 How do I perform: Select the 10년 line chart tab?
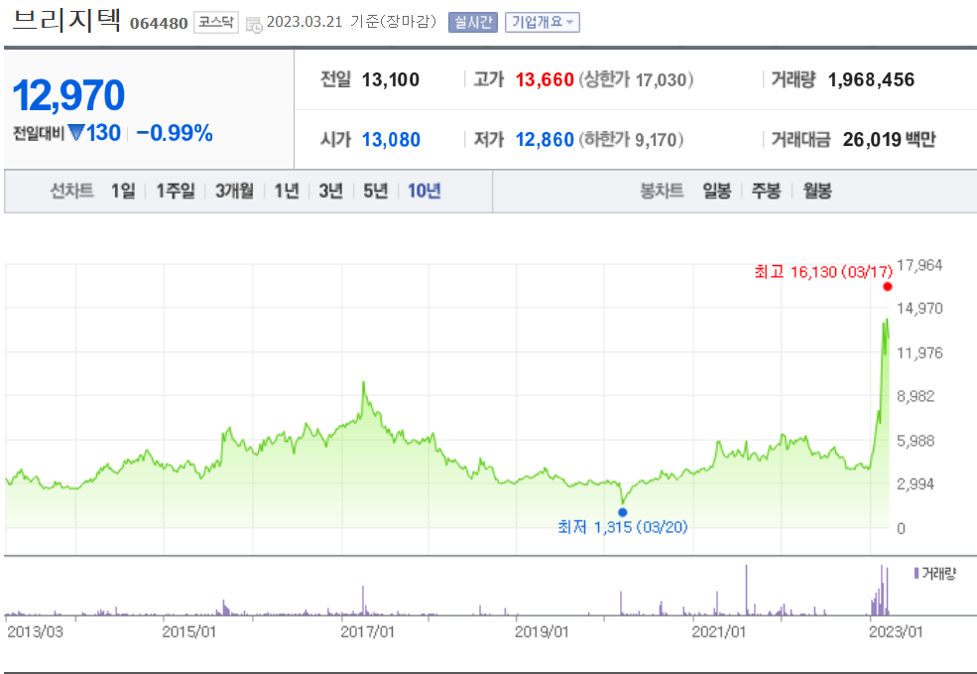click(x=425, y=191)
